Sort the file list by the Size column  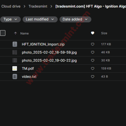pyautogui.click(x=104, y=33)
